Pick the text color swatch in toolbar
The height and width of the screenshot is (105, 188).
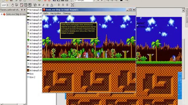(x=52, y=5)
